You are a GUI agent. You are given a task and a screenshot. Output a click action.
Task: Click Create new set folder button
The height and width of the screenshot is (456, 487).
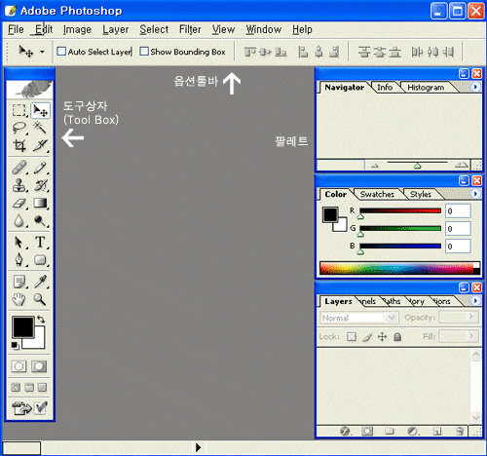click(x=390, y=431)
